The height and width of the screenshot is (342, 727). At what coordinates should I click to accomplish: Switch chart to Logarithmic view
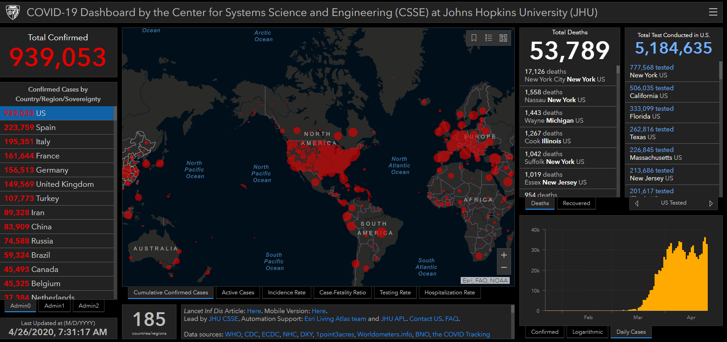[x=587, y=332]
